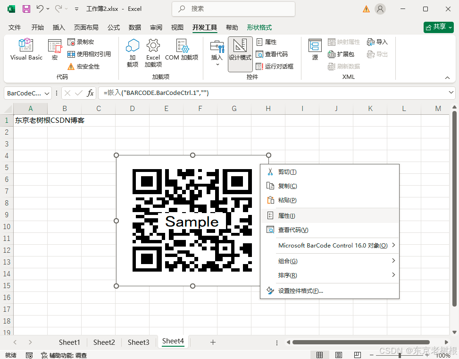
Task: Open Excel add-ins (Excel 加载项)
Action: coord(153,53)
